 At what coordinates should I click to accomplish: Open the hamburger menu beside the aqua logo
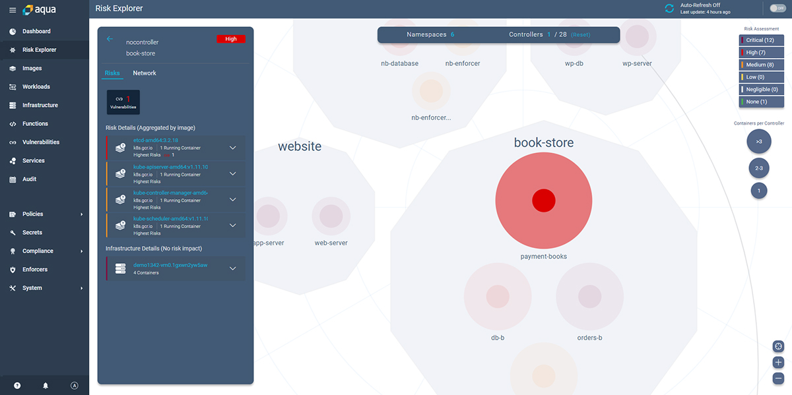pos(13,10)
